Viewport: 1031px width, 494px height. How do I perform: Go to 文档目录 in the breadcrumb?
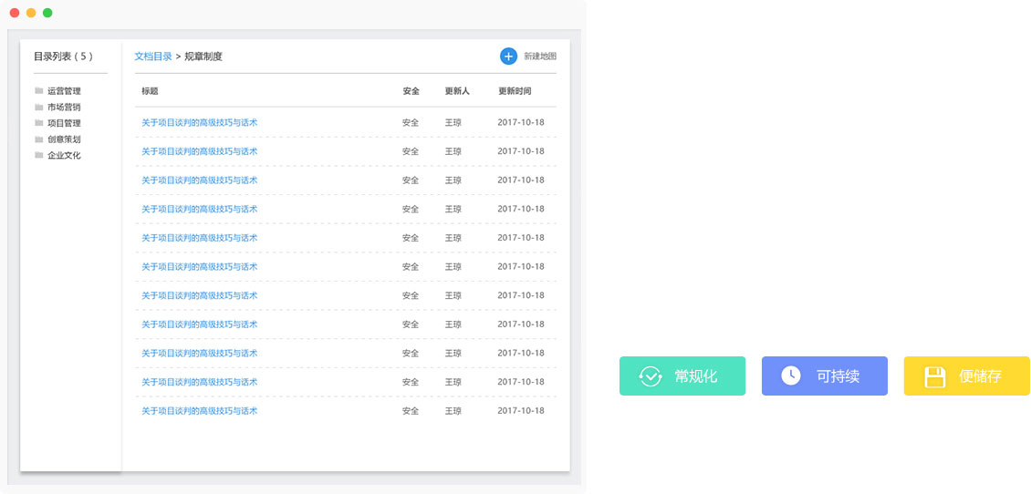click(152, 57)
